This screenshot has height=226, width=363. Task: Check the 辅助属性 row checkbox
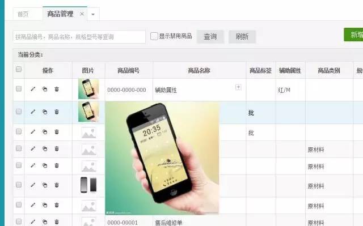pyautogui.click(x=19, y=89)
